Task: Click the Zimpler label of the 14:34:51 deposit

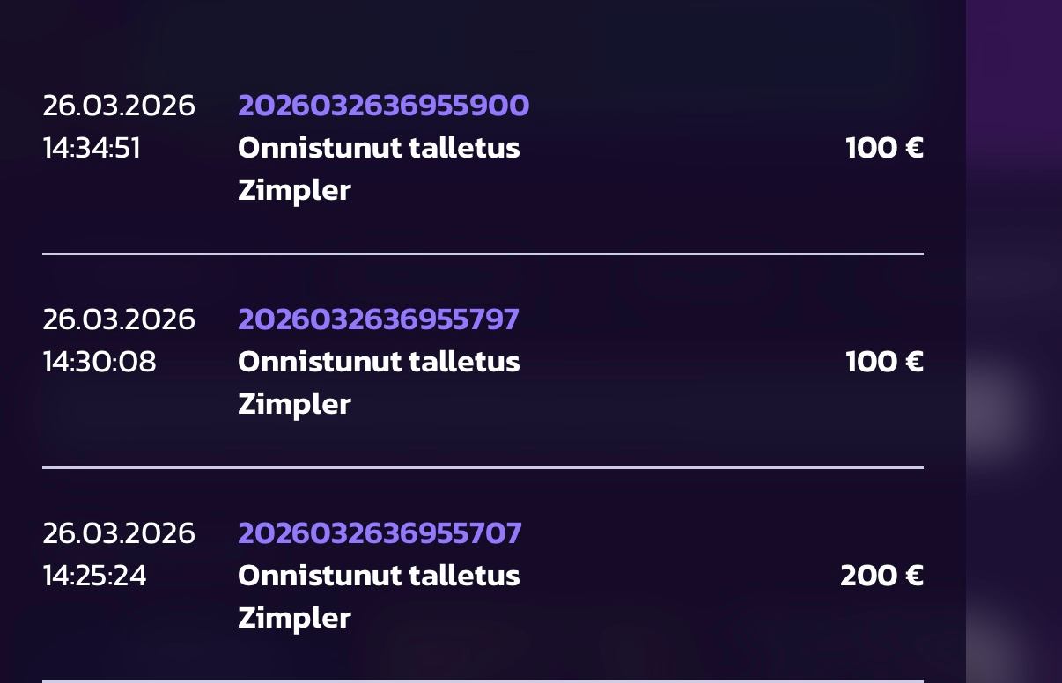Action: click(294, 190)
